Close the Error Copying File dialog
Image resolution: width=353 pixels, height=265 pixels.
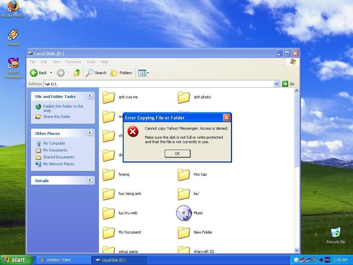(x=226, y=118)
